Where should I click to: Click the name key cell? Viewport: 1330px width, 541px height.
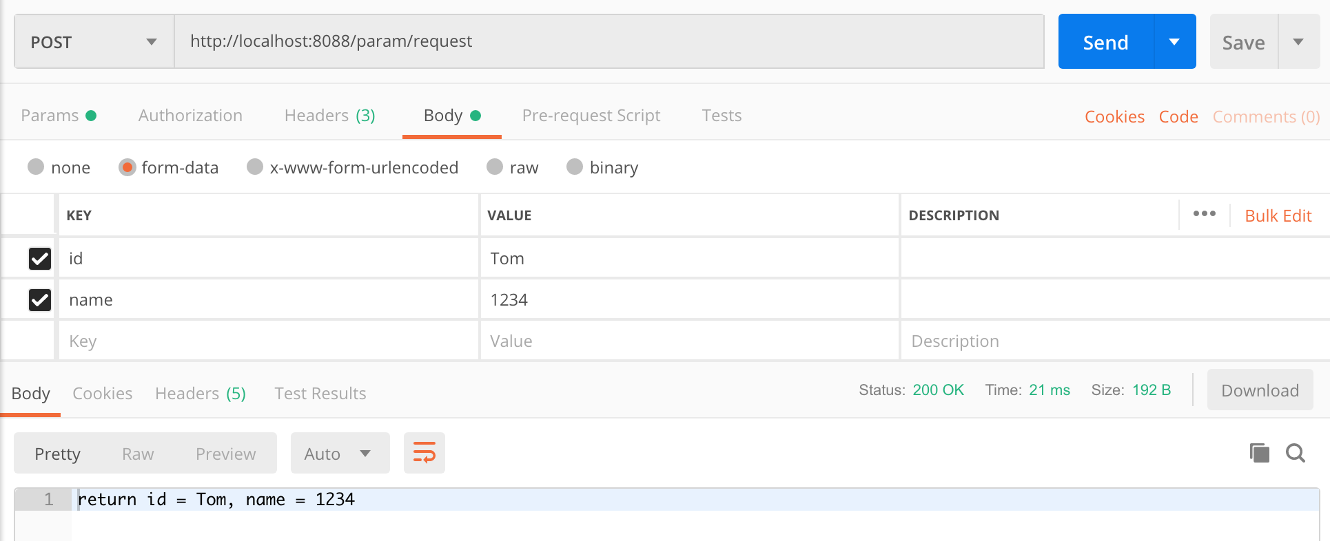pyautogui.click(x=269, y=300)
